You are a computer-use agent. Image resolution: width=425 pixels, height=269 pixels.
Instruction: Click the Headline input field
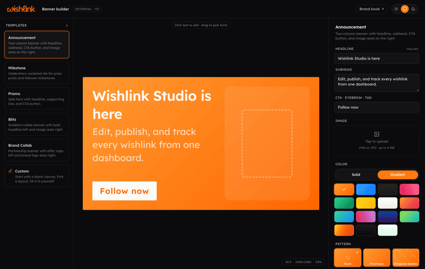pos(377,59)
